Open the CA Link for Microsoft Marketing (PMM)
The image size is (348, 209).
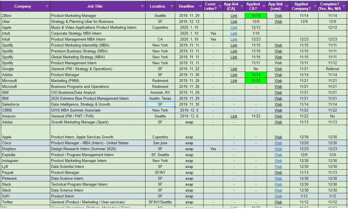[x=234, y=81]
